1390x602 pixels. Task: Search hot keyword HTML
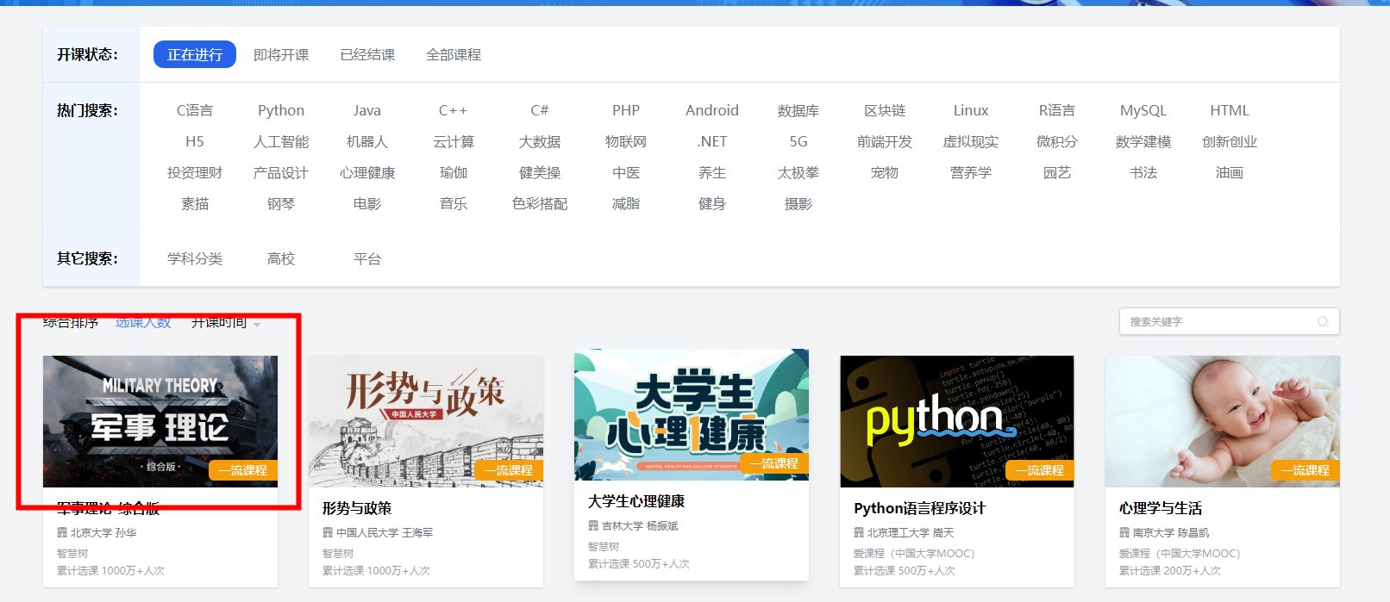click(x=1230, y=110)
